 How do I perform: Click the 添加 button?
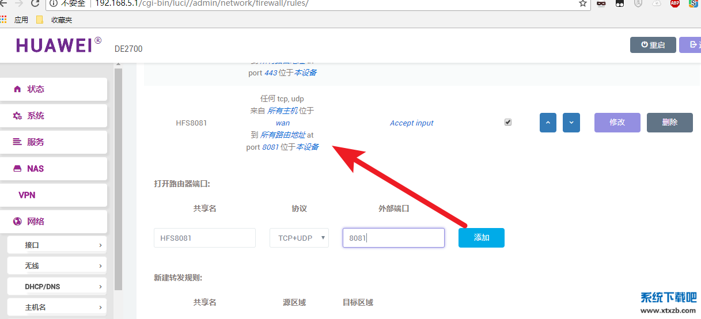[481, 238]
